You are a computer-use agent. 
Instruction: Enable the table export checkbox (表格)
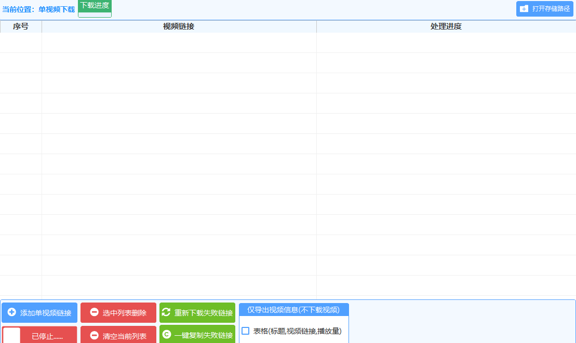click(246, 331)
